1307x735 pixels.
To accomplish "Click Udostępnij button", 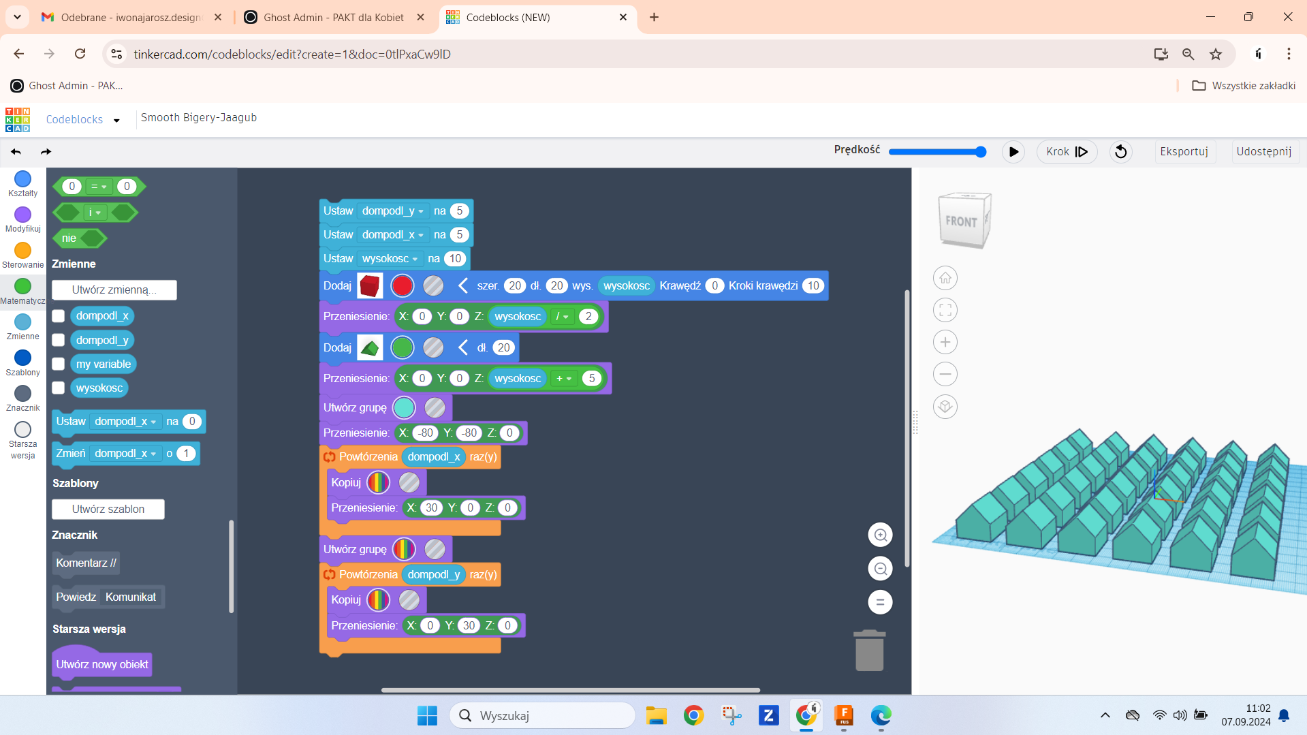I will point(1263,152).
